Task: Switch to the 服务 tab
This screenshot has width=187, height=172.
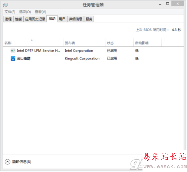Action: point(89,19)
